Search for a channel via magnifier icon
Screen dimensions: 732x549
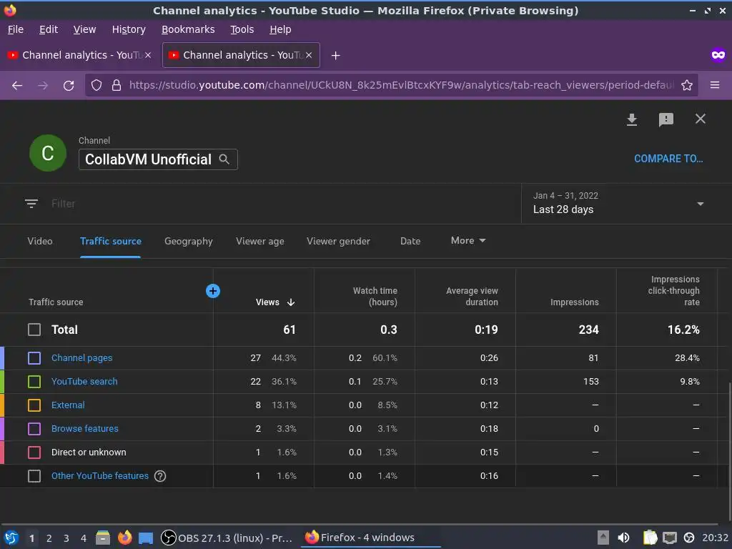point(224,159)
